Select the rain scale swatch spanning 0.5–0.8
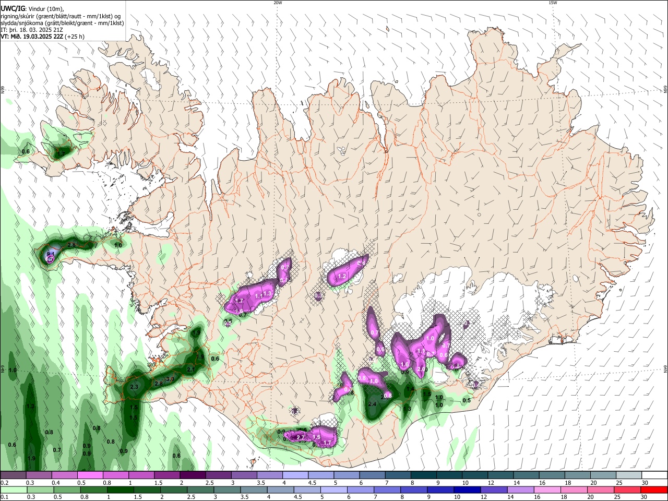The image size is (668, 501). click(67, 490)
